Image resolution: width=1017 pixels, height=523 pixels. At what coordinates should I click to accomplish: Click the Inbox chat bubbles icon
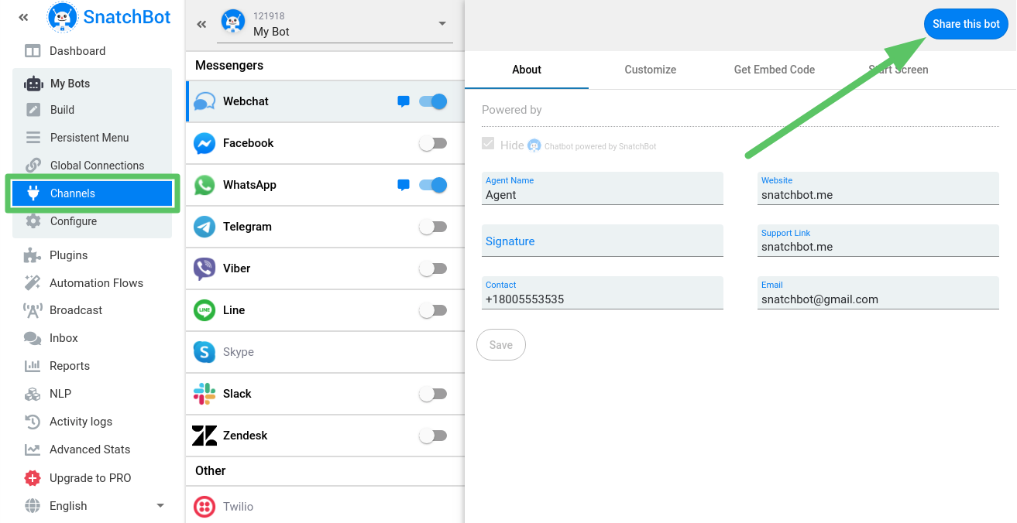pyautogui.click(x=33, y=338)
